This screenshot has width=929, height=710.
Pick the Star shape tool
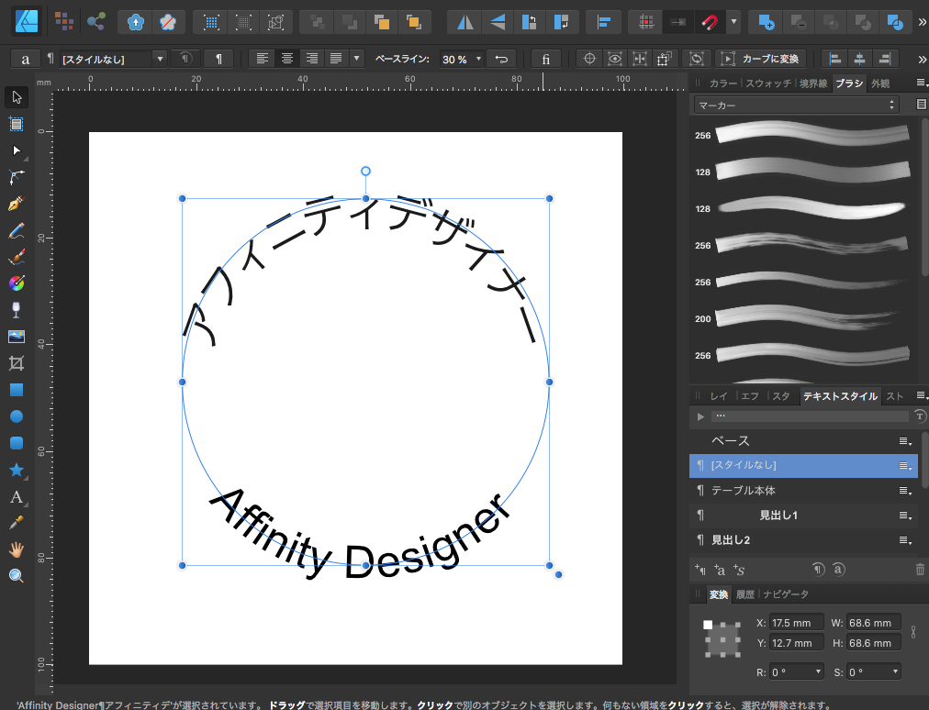16,470
